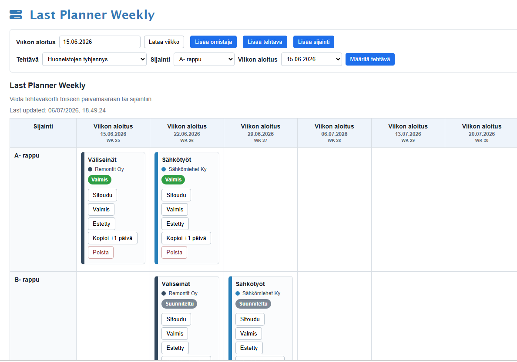The height and width of the screenshot is (362, 517).
Task: Click the 13.07.2026 WK 29 column header
Action: tap(408, 133)
